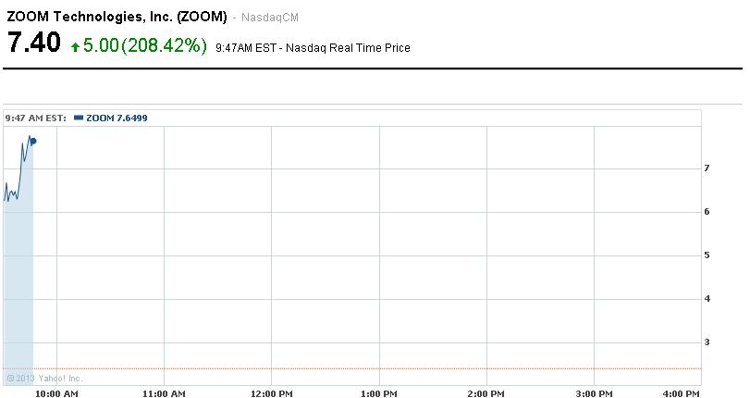
Task: Click the orange dotted previous close line
Action: (370, 368)
